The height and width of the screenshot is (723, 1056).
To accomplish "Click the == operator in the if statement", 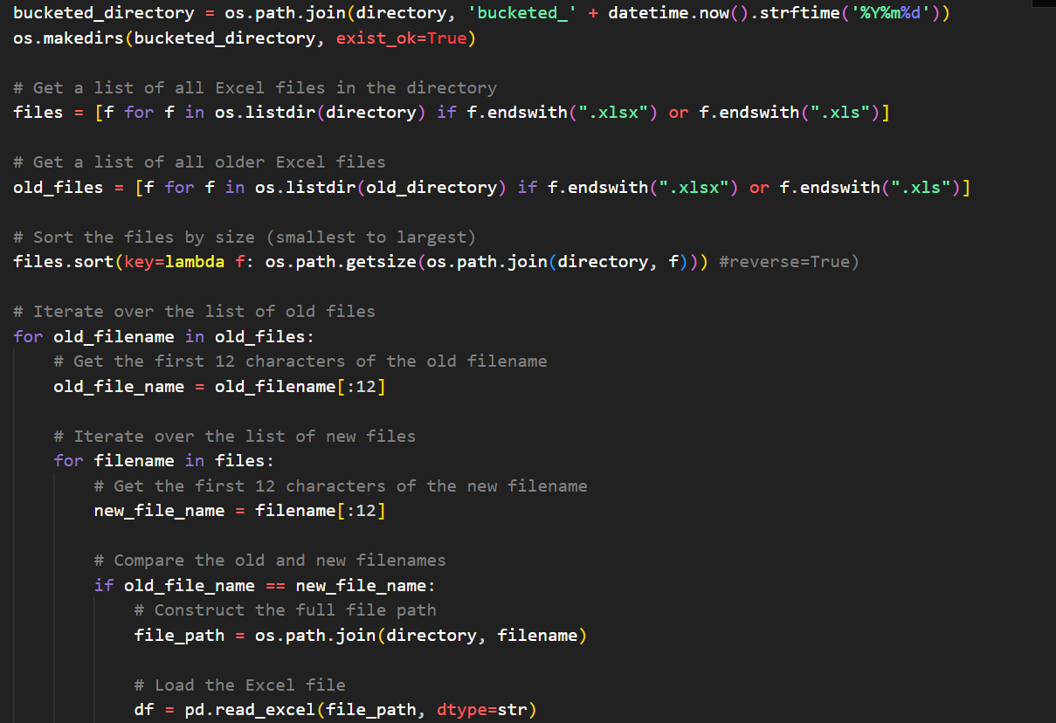I will tap(275, 586).
